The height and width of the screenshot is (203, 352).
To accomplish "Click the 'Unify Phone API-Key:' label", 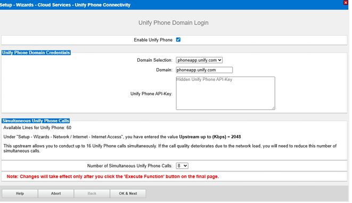I will click(152, 94).
